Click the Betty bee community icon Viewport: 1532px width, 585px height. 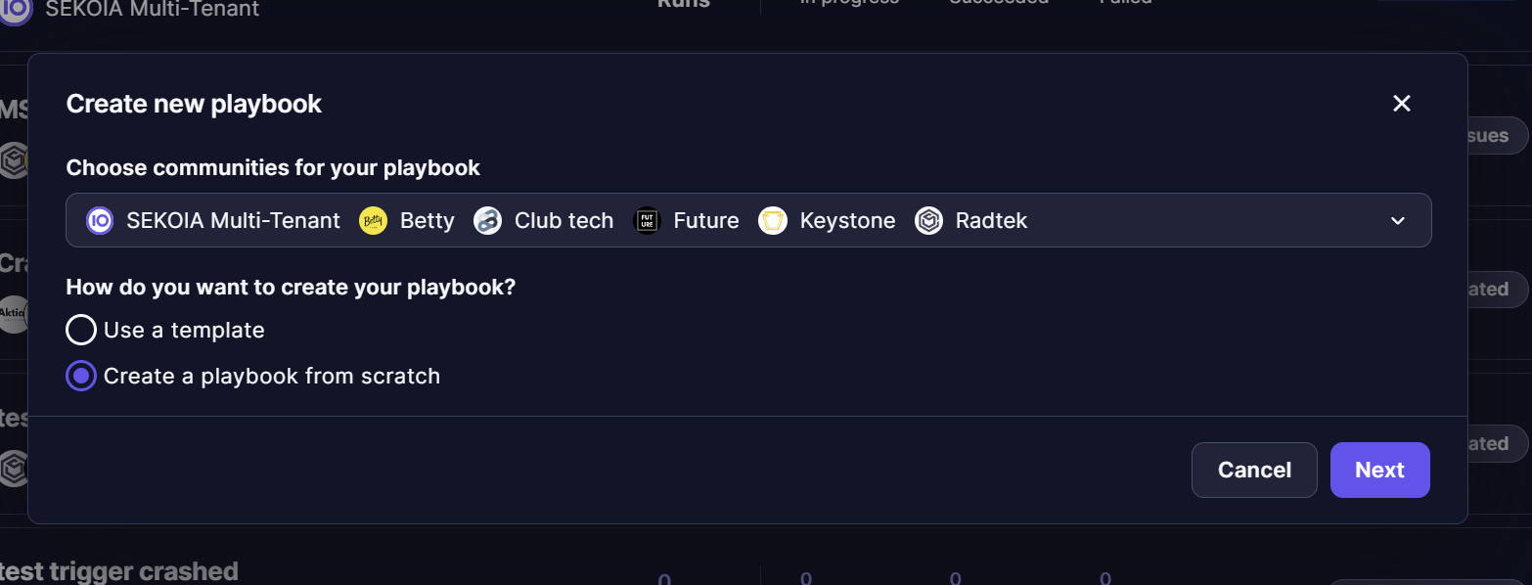click(x=373, y=220)
